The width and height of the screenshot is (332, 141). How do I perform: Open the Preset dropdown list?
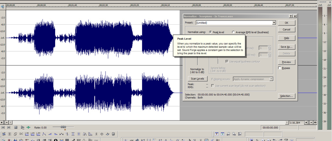pos(274,23)
